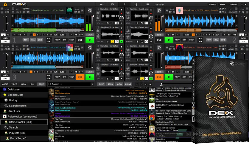Raise deck 1 key with up arrow
Image resolution: width=249 pixels, height=144 pixels.
(13, 9)
